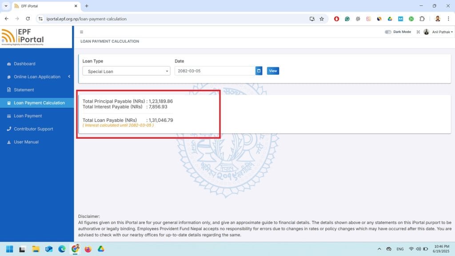
Task: Open Firefox from the taskbar
Action: pyautogui.click(x=88, y=249)
